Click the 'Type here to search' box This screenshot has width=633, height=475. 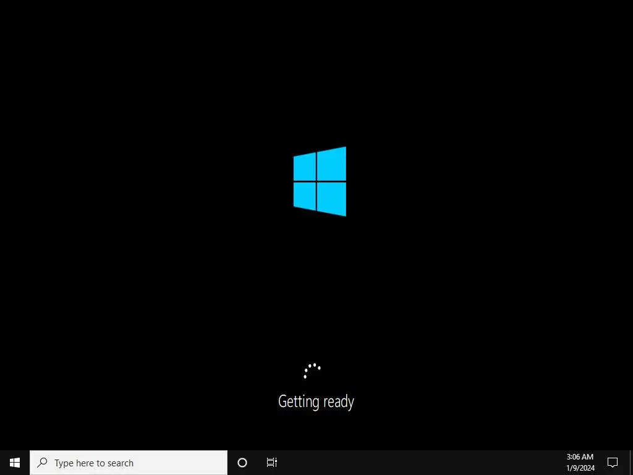pyautogui.click(x=129, y=463)
